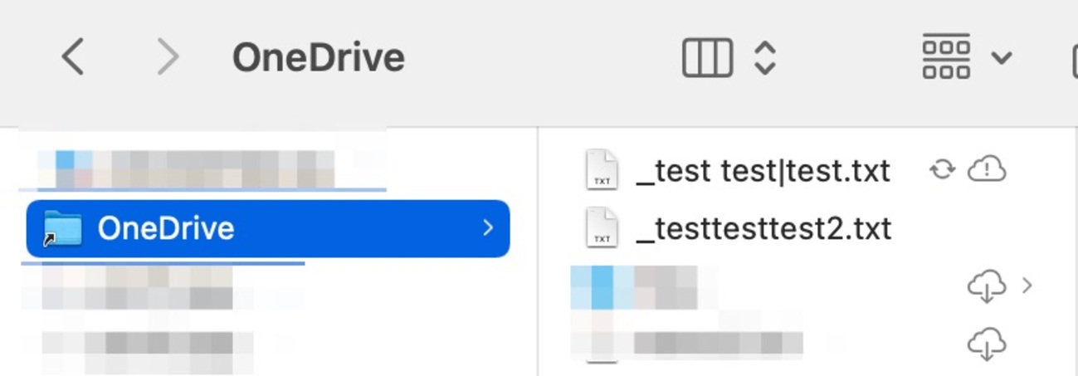Screen dimensions: 1078x376
Task: Click the OneDrive folder icon
Action: click(63, 228)
